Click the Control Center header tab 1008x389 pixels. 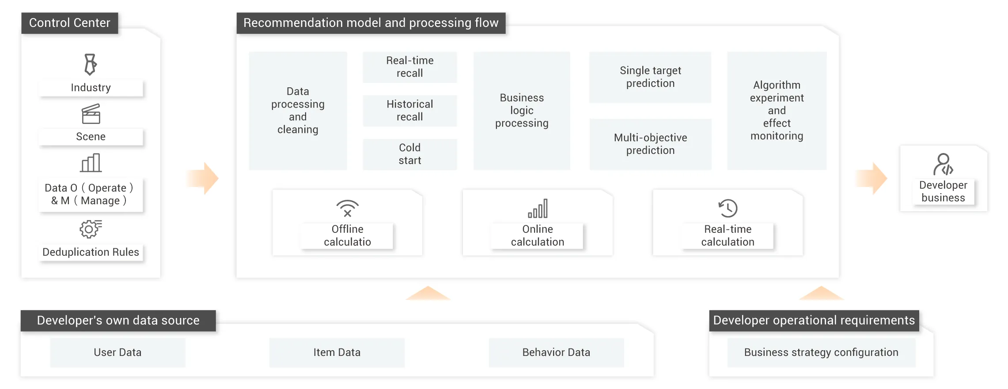point(70,23)
